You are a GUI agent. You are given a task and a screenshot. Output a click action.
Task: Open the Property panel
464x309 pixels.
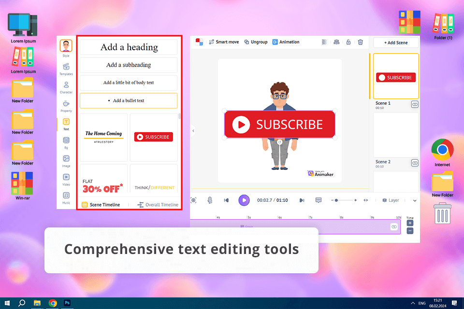point(66,106)
